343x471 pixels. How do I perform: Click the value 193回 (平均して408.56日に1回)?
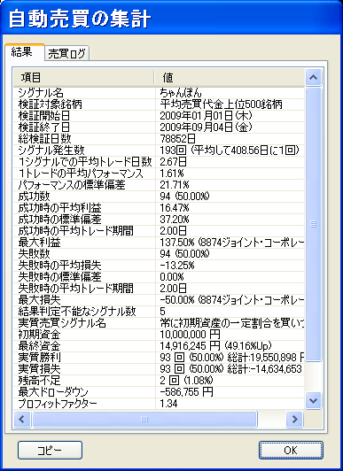pyautogui.click(x=230, y=151)
